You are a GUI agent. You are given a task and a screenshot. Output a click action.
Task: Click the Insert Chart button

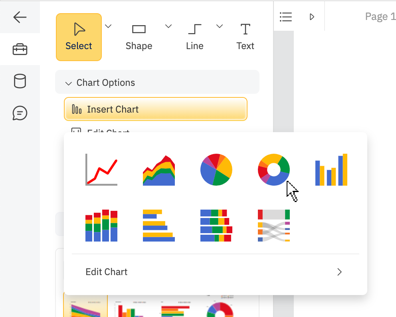pyautogui.click(x=155, y=109)
